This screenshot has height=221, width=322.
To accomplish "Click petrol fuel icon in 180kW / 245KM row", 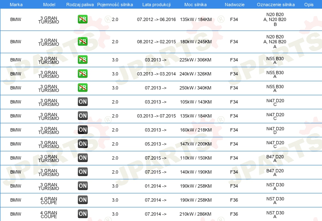I will coord(82,42).
